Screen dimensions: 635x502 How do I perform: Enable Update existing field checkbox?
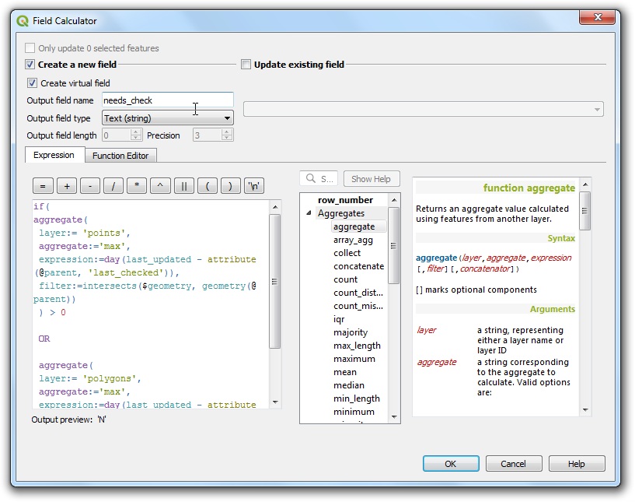246,65
